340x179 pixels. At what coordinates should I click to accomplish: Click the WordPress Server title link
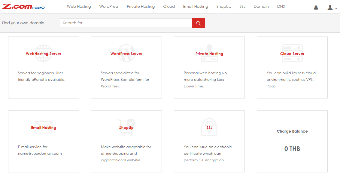(126, 54)
